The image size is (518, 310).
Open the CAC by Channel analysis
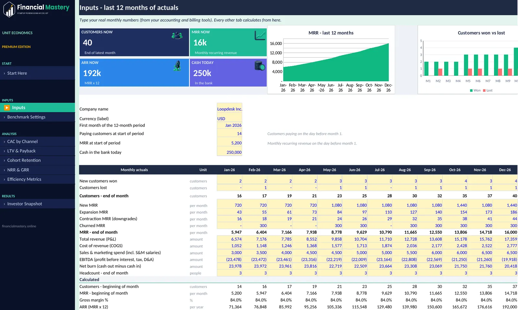tap(38, 142)
